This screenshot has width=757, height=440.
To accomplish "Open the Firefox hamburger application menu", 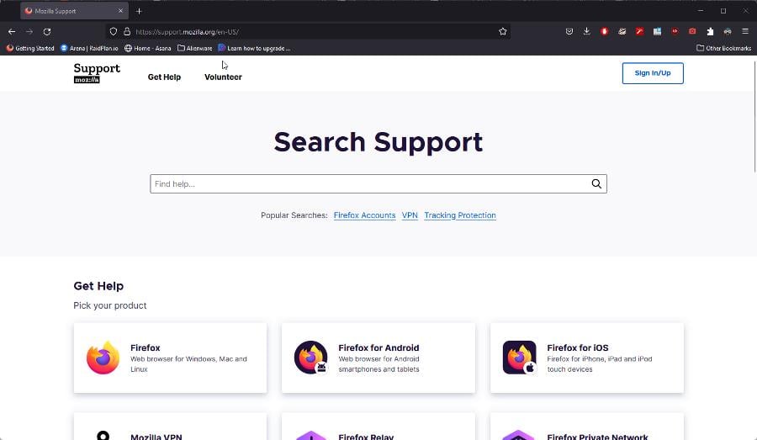I will [x=745, y=31].
